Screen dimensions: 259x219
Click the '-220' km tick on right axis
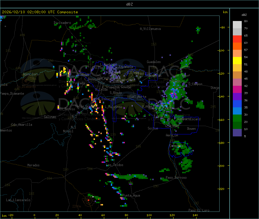tap(221, 189)
